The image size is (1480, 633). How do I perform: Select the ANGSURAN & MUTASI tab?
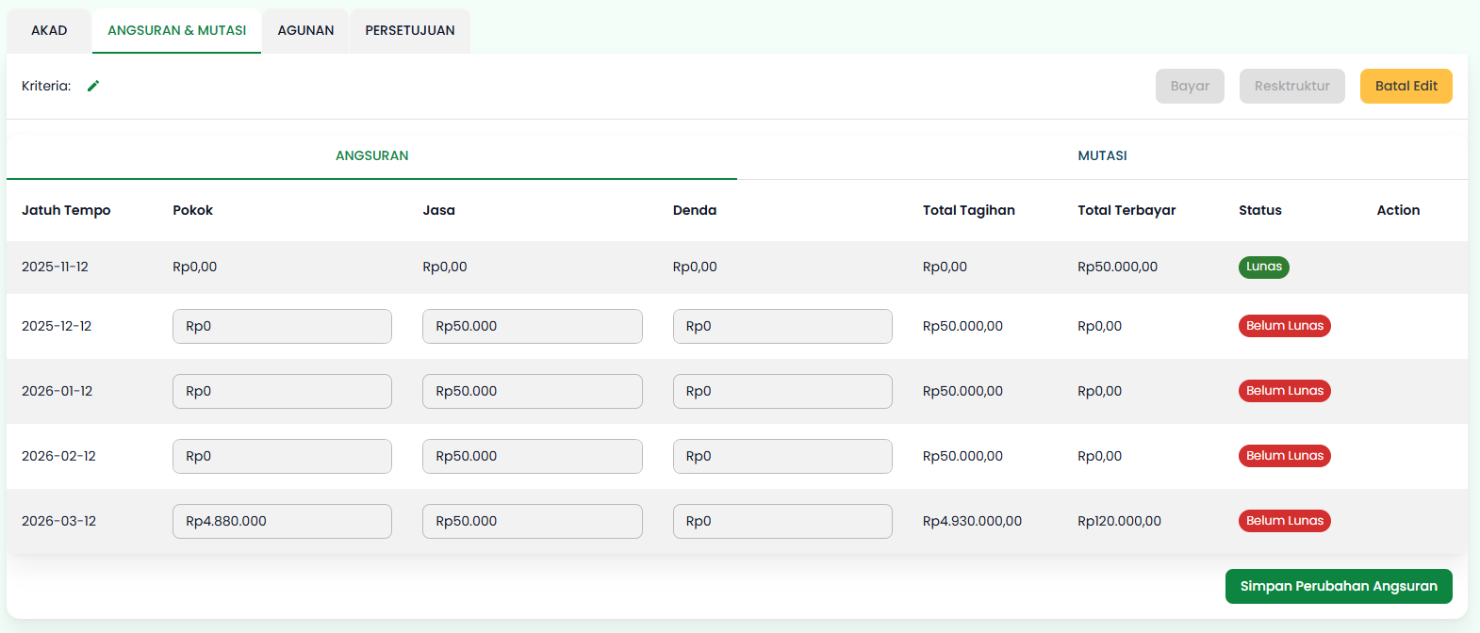[176, 30]
